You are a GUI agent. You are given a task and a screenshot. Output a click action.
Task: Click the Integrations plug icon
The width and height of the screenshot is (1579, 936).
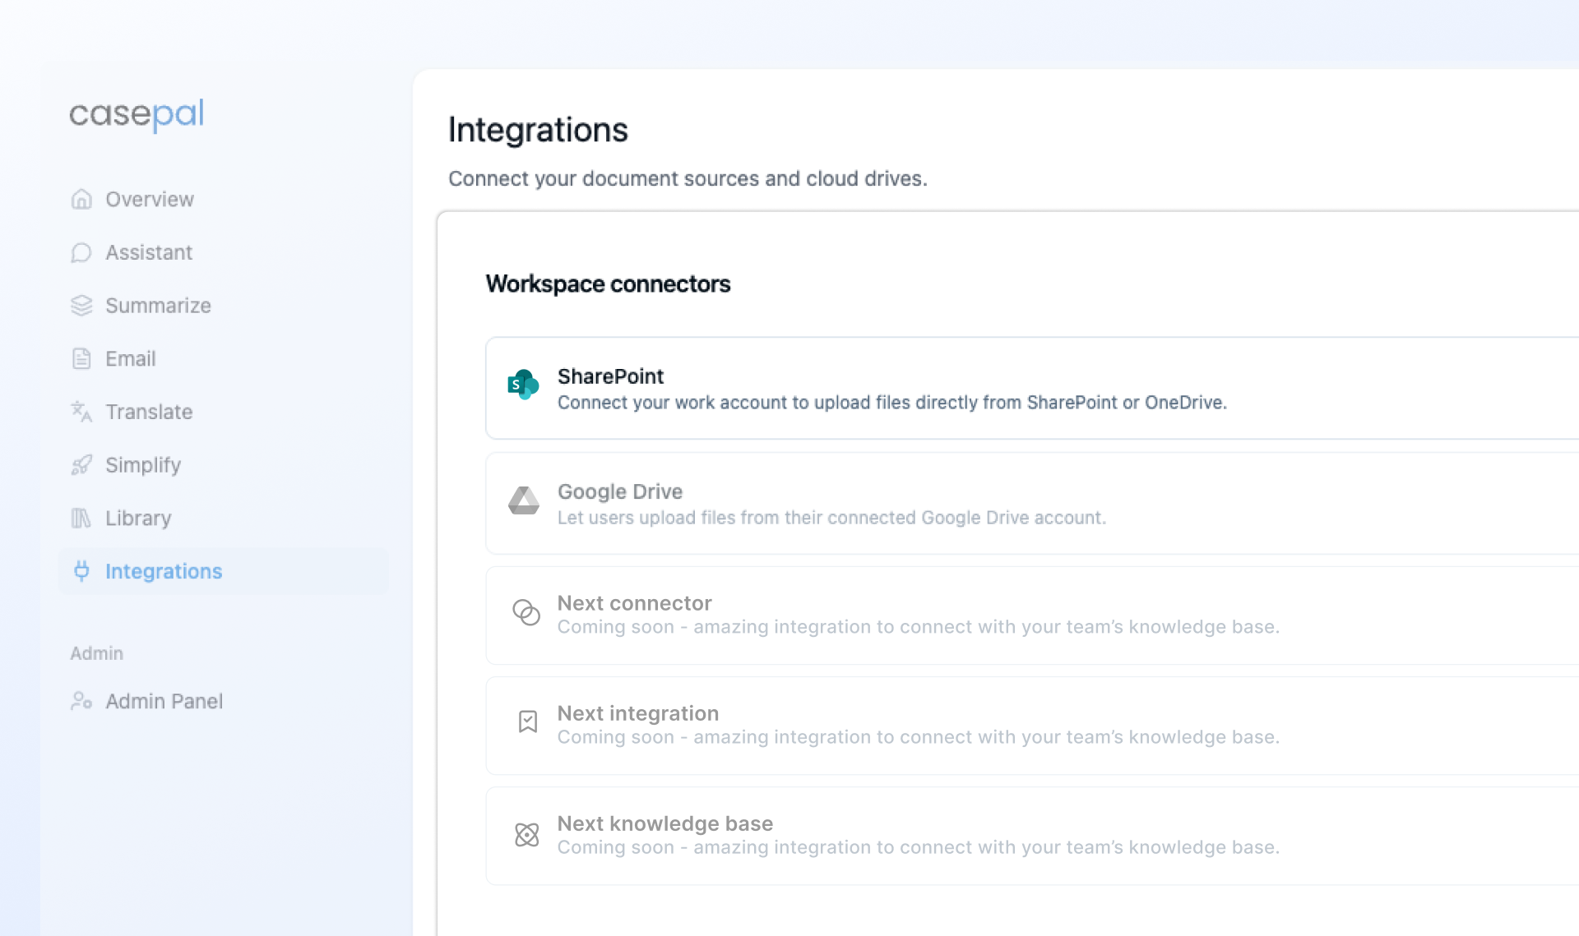tap(81, 571)
